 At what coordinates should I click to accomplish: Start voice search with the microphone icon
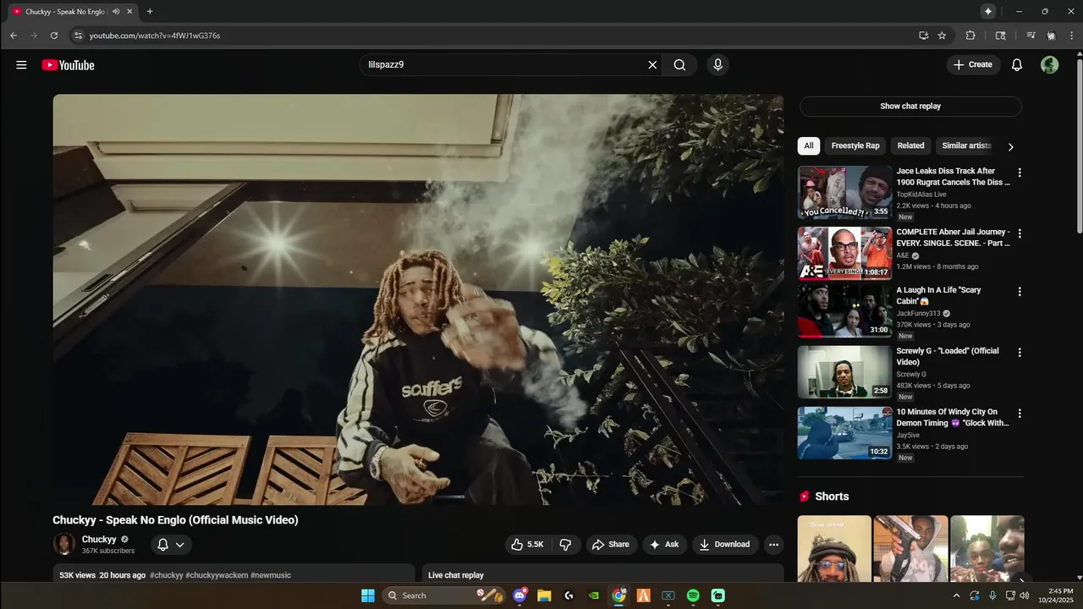click(x=717, y=65)
